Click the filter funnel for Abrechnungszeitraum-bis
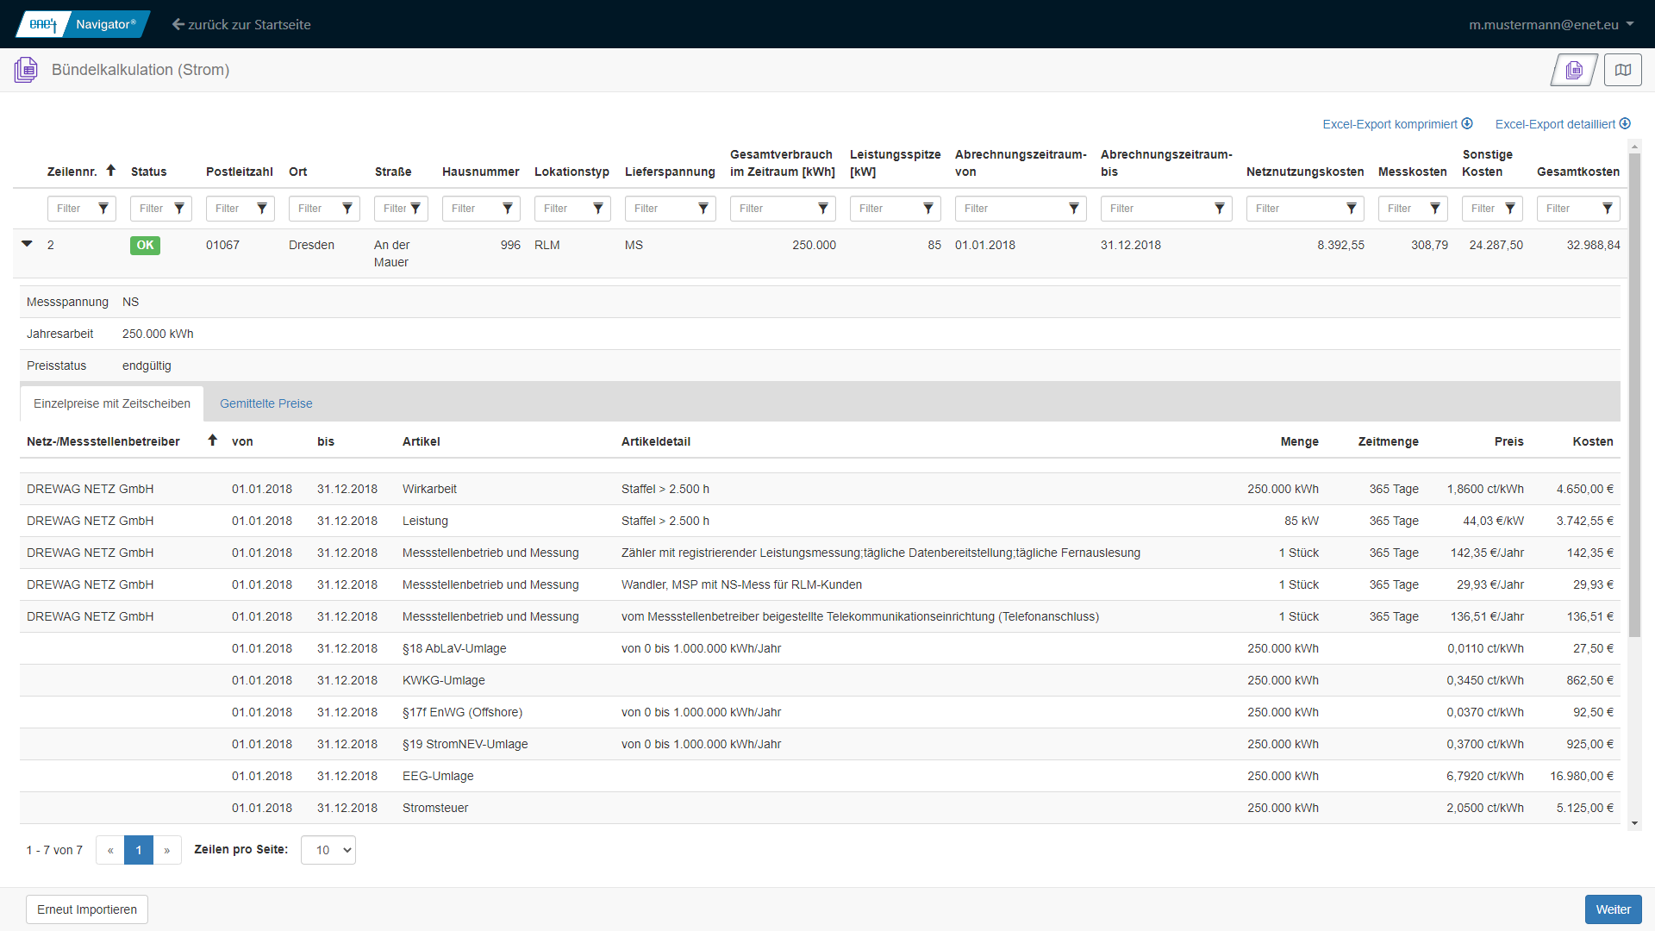1655x931 pixels. pyautogui.click(x=1220, y=209)
